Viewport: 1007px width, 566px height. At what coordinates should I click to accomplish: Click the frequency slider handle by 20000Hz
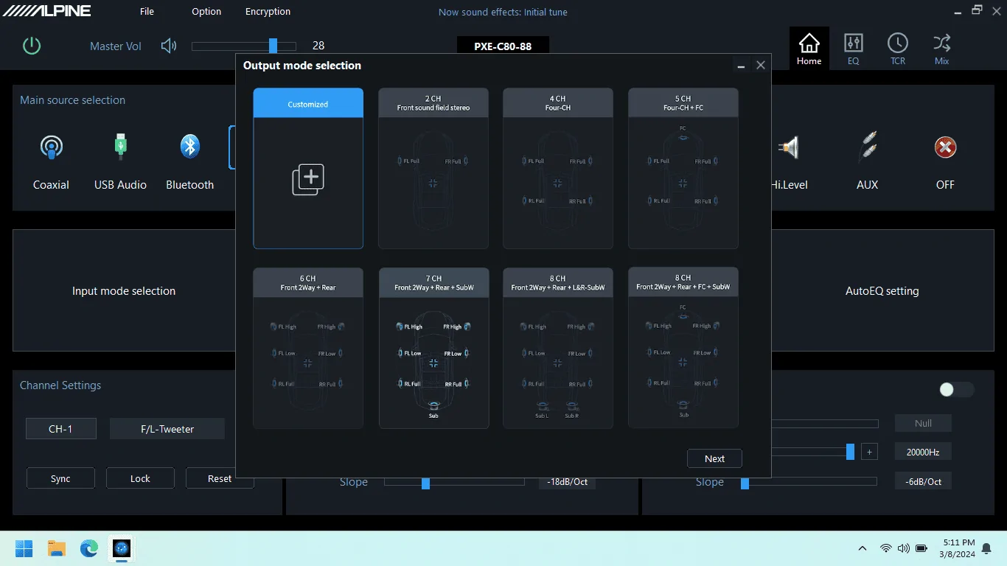pyautogui.click(x=850, y=452)
